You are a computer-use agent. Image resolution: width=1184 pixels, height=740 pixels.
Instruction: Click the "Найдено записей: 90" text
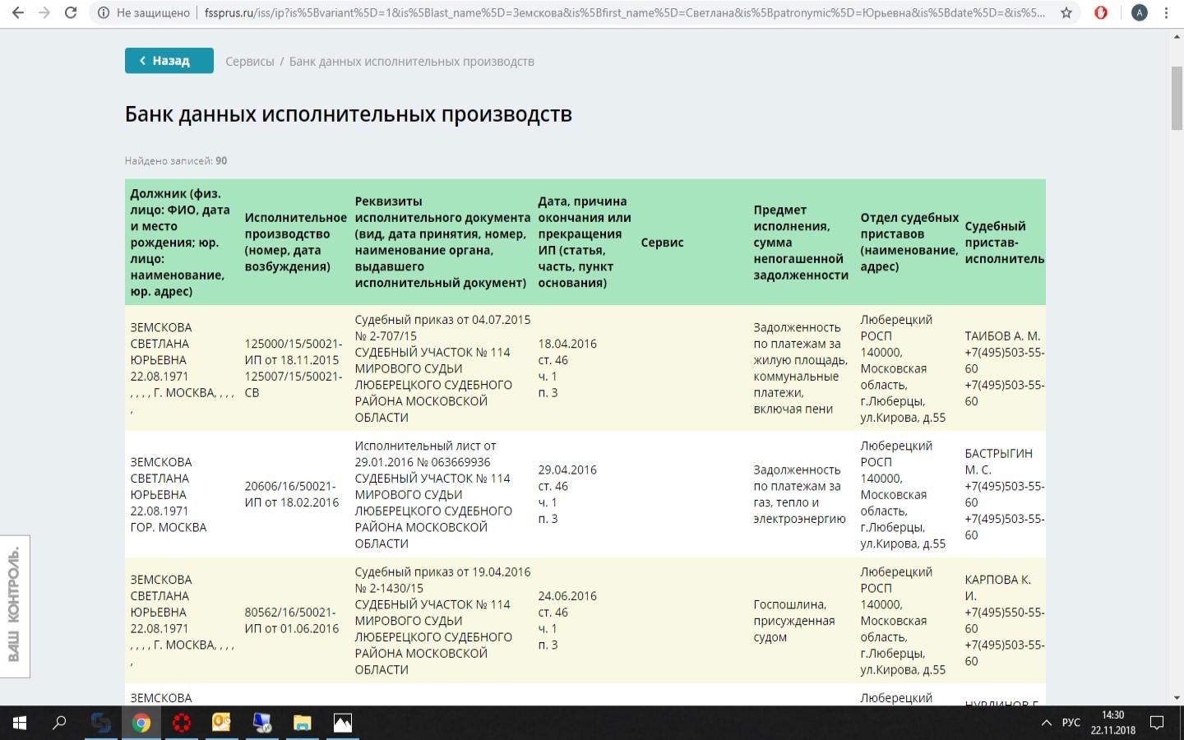click(176, 161)
